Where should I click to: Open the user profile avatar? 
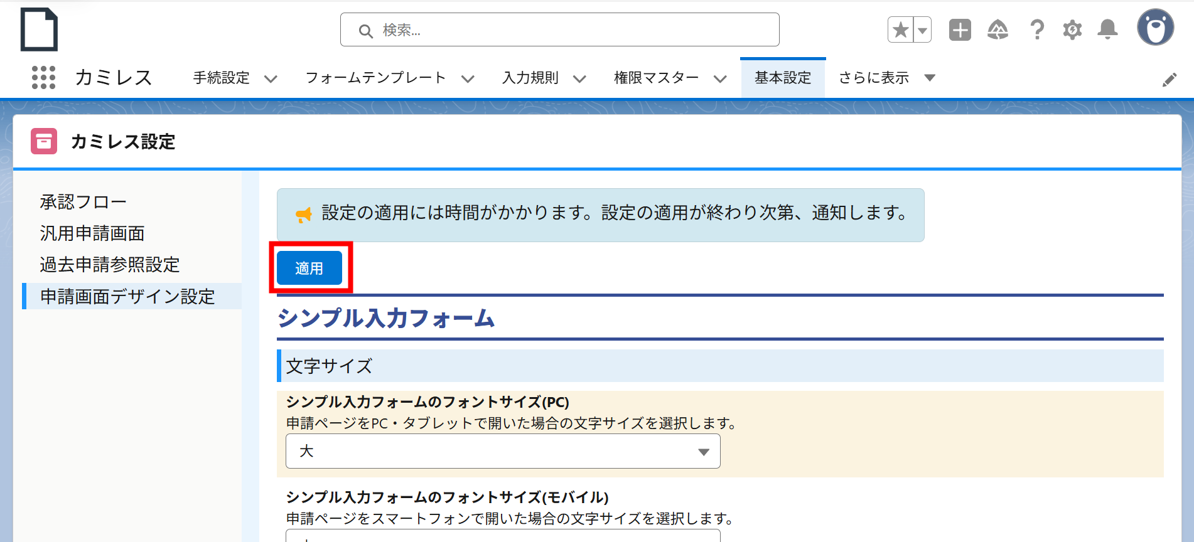point(1155,28)
